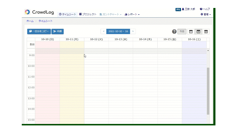Switch to single day calendar view
This screenshot has height=132, width=235.
(x=191, y=32)
